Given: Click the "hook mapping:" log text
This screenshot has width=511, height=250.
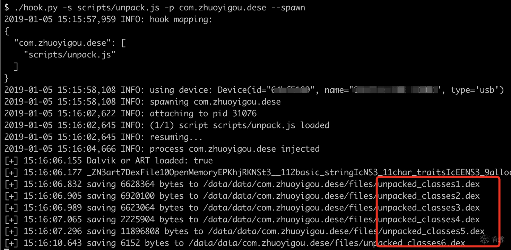Looking at the screenshot, I should [181, 19].
